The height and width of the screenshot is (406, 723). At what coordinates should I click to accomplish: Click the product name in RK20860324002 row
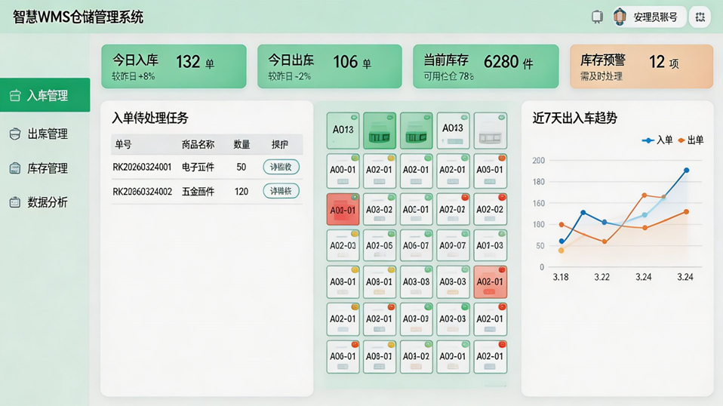[x=198, y=191]
